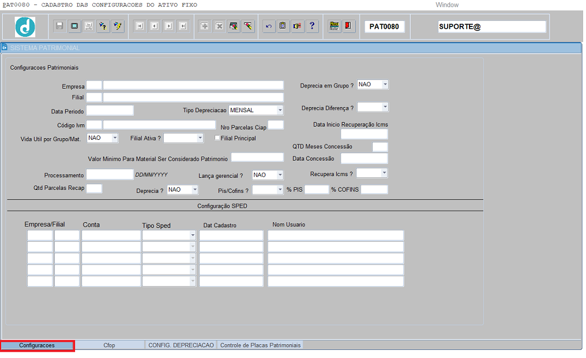
Task: Click the Enter Query icon with question mark
Action: coord(103,26)
